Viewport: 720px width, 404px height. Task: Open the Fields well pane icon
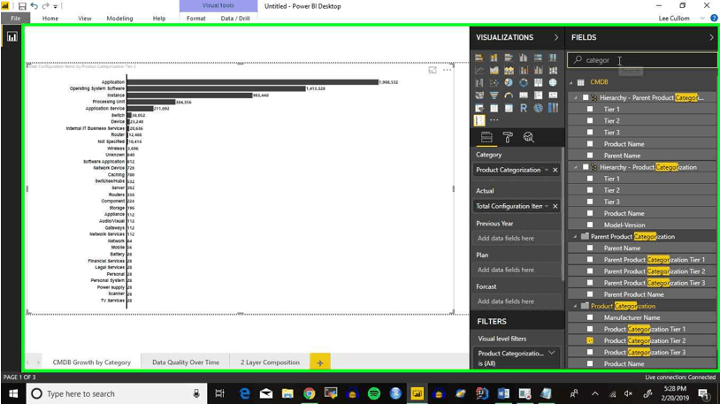[x=486, y=137]
